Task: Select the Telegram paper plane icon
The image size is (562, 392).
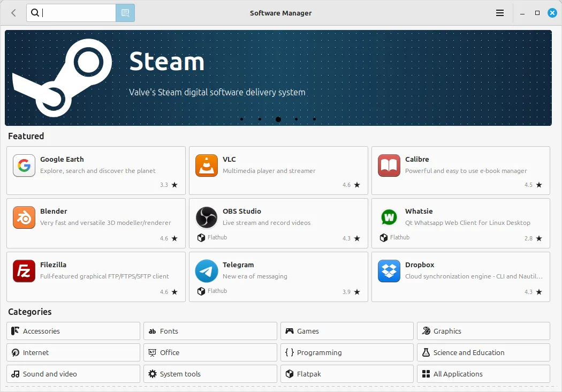Action: click(x=207, y=271)
